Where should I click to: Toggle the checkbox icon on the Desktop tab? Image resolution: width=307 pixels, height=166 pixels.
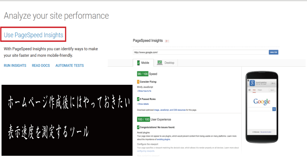160,62
